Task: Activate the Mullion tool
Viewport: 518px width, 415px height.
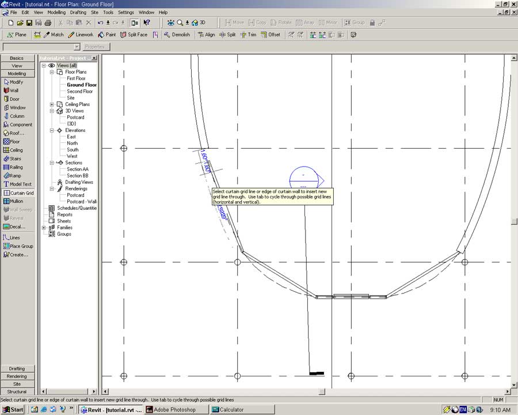Action: click(x=16, y=201)
